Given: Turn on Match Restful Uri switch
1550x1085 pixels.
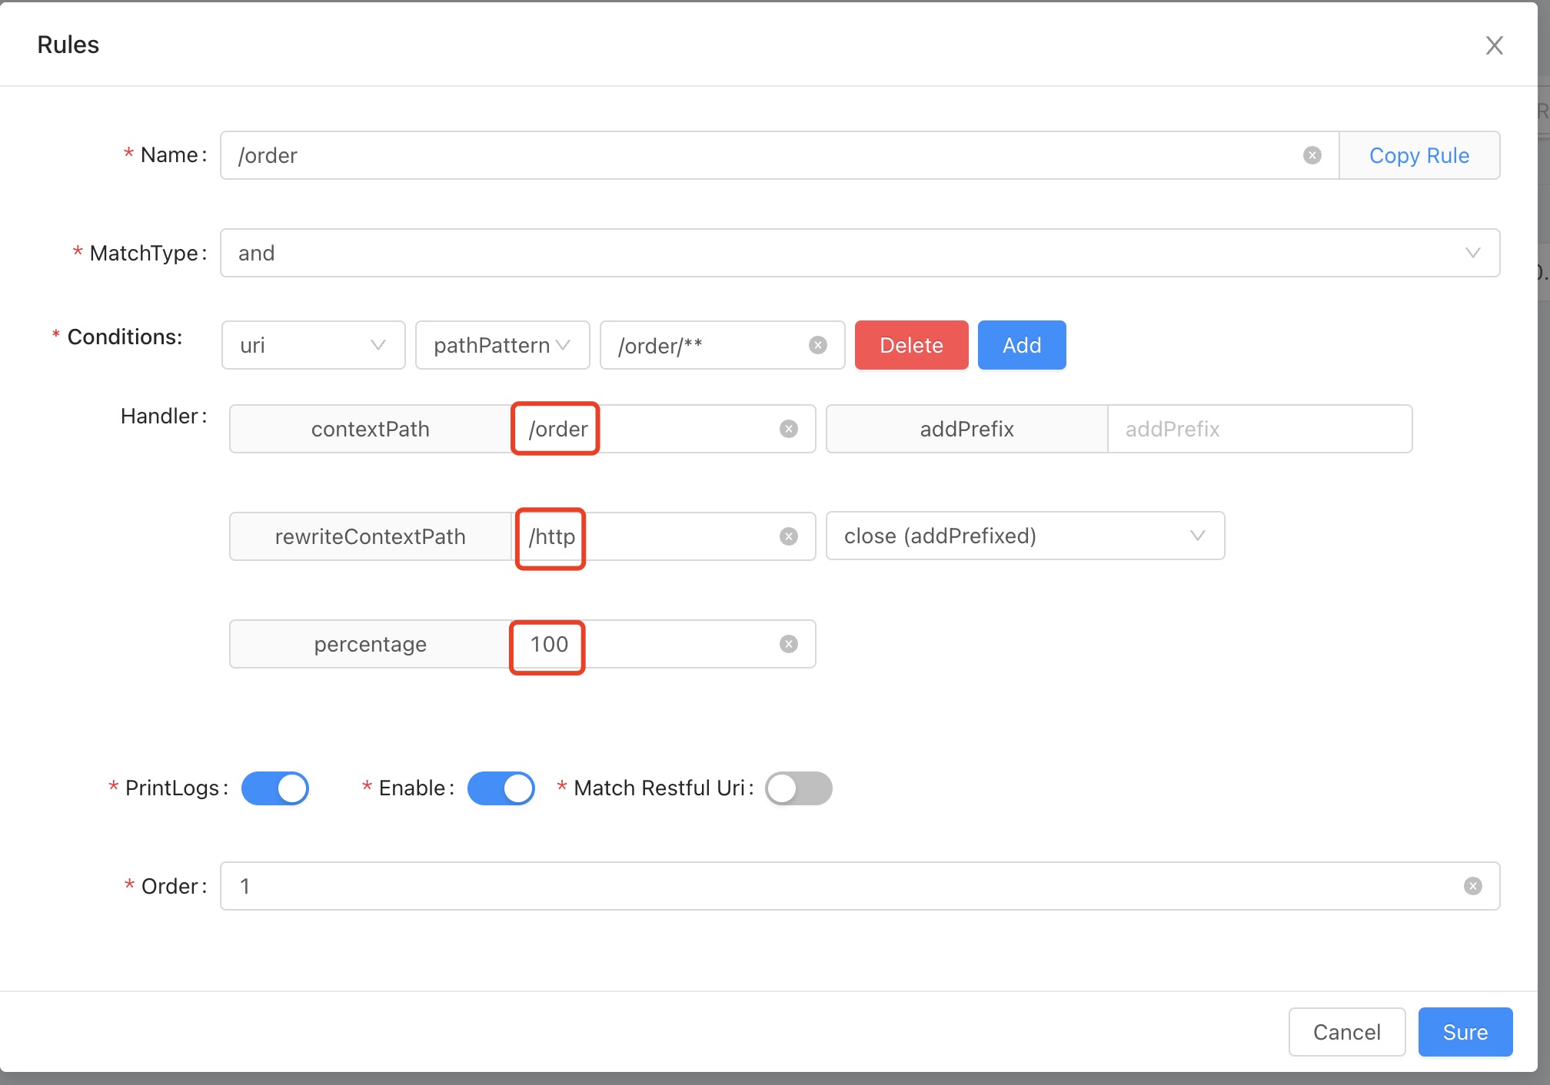Looking at the screenshot, I should [x=798, y=788].
